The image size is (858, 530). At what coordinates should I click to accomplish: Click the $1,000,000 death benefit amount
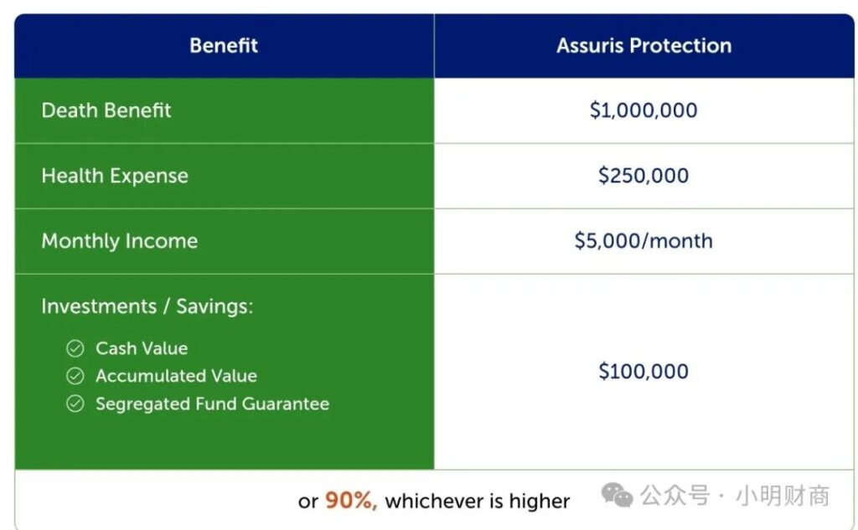tap(643, 111)
